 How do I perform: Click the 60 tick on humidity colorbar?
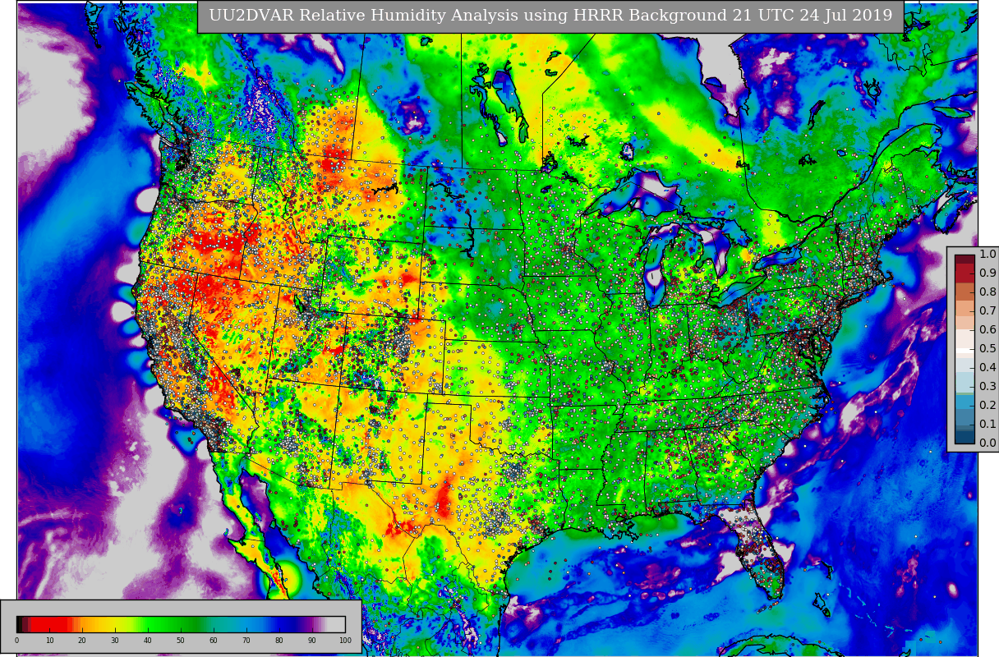tap(214, 641)
